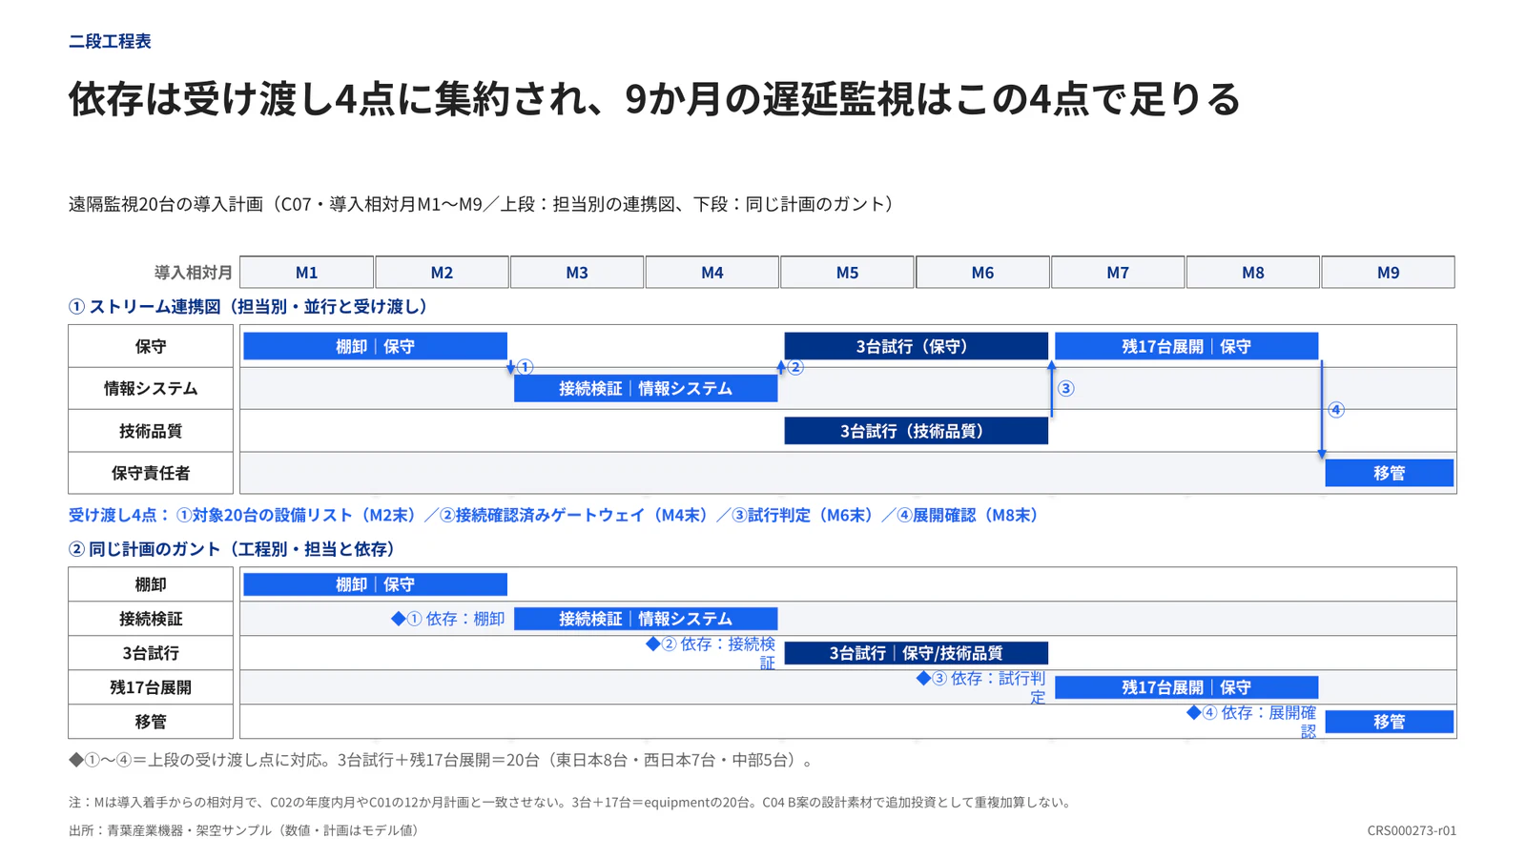Select the 情報システム row label
Image resolution: width=1526 pixels, height=858 pixels.
click(x=151, y=388)
